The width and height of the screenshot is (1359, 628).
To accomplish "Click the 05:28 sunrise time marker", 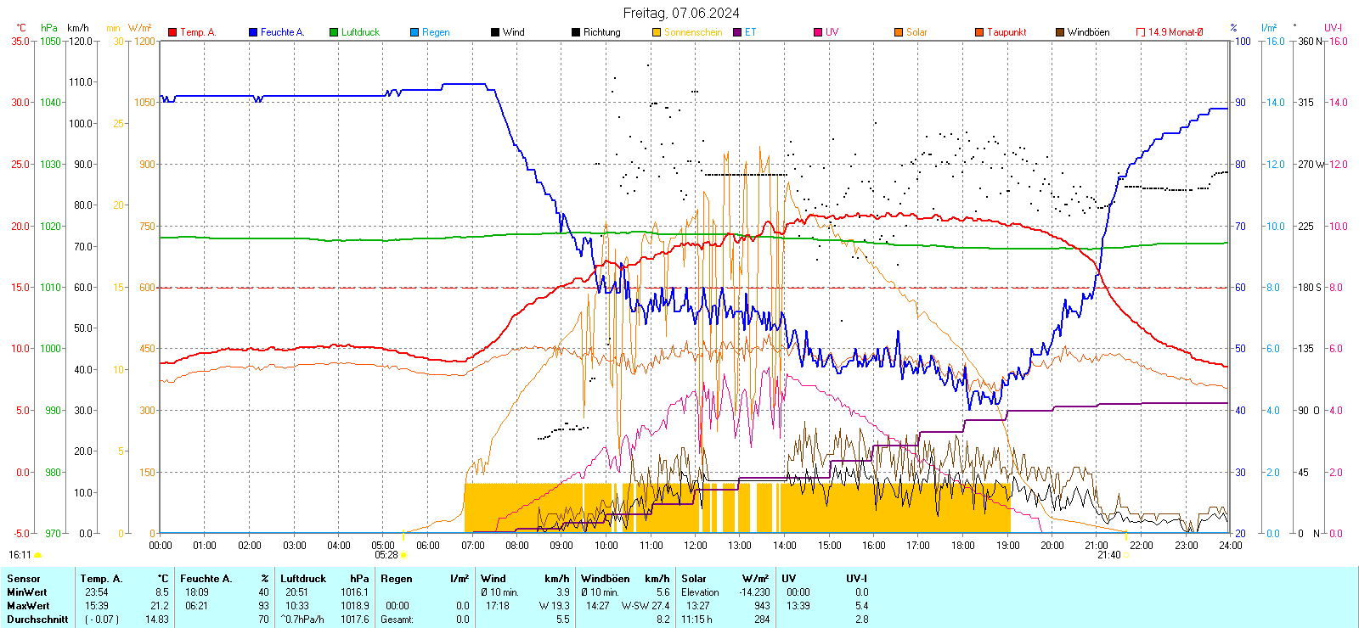I will [x=386, y=555].
